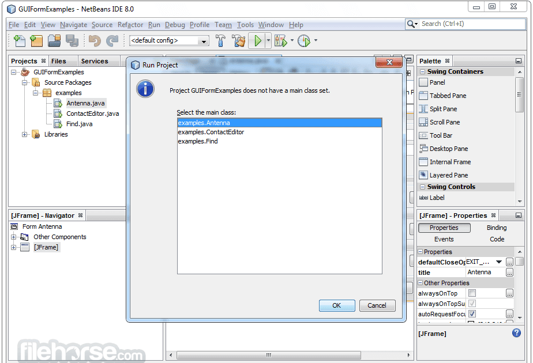The image size is (533, 363).
Task: Open the Run Project dropdown arrow
Action: pyautogui.click(x=268, y=41)
